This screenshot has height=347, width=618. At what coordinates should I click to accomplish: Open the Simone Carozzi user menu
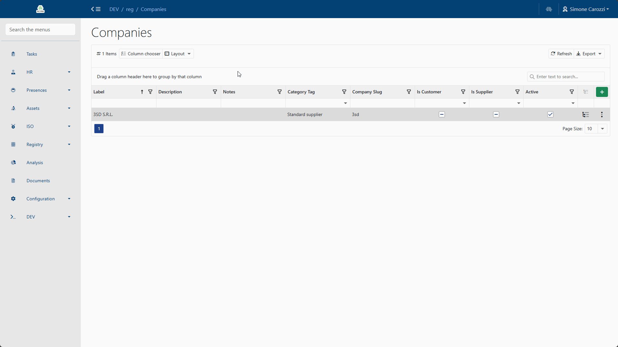[x=585, y=9]
